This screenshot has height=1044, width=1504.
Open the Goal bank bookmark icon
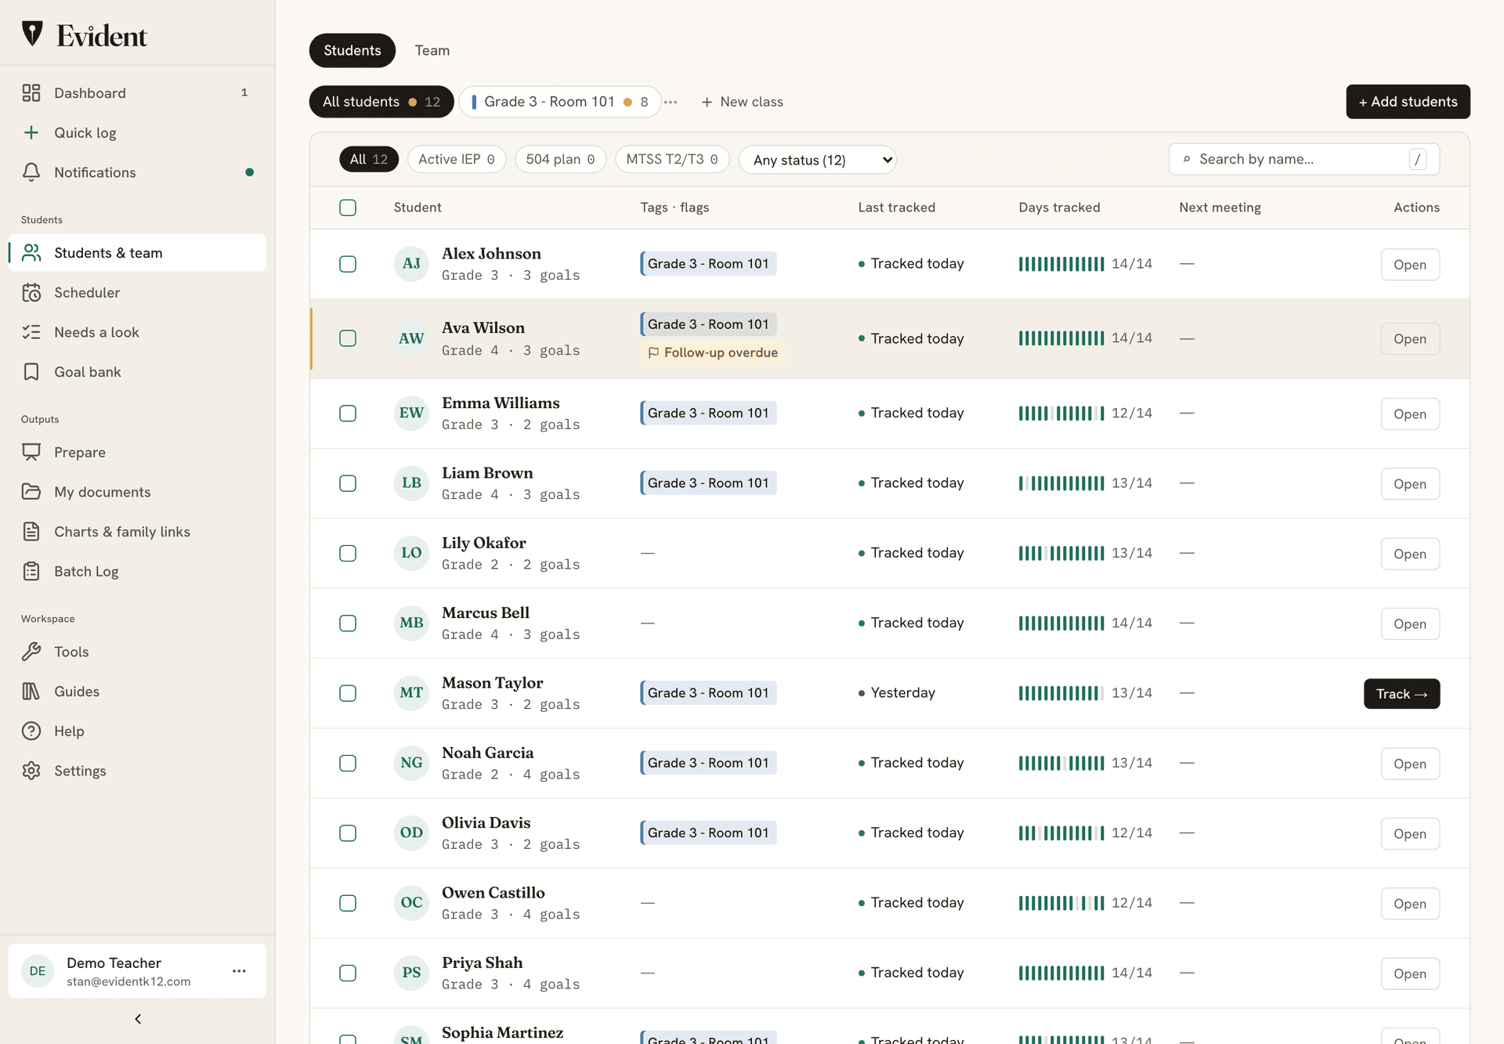[31, 372]
